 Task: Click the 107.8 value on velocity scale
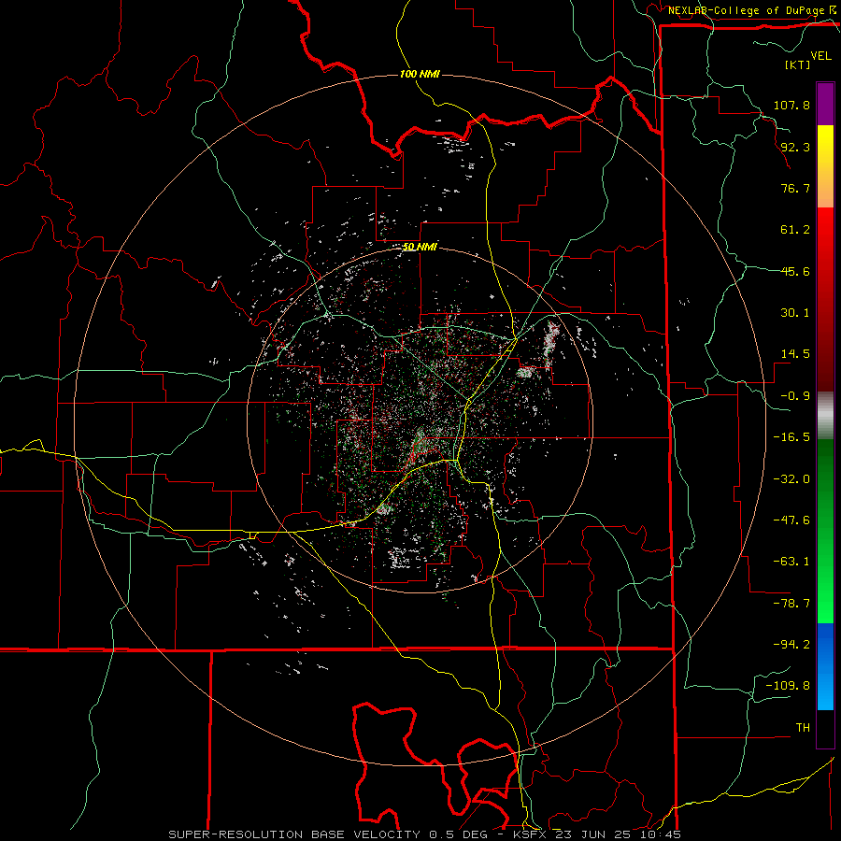point(791,105)
